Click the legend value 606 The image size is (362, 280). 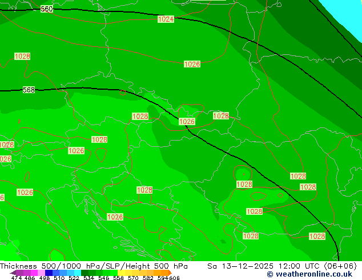point(174,278)
